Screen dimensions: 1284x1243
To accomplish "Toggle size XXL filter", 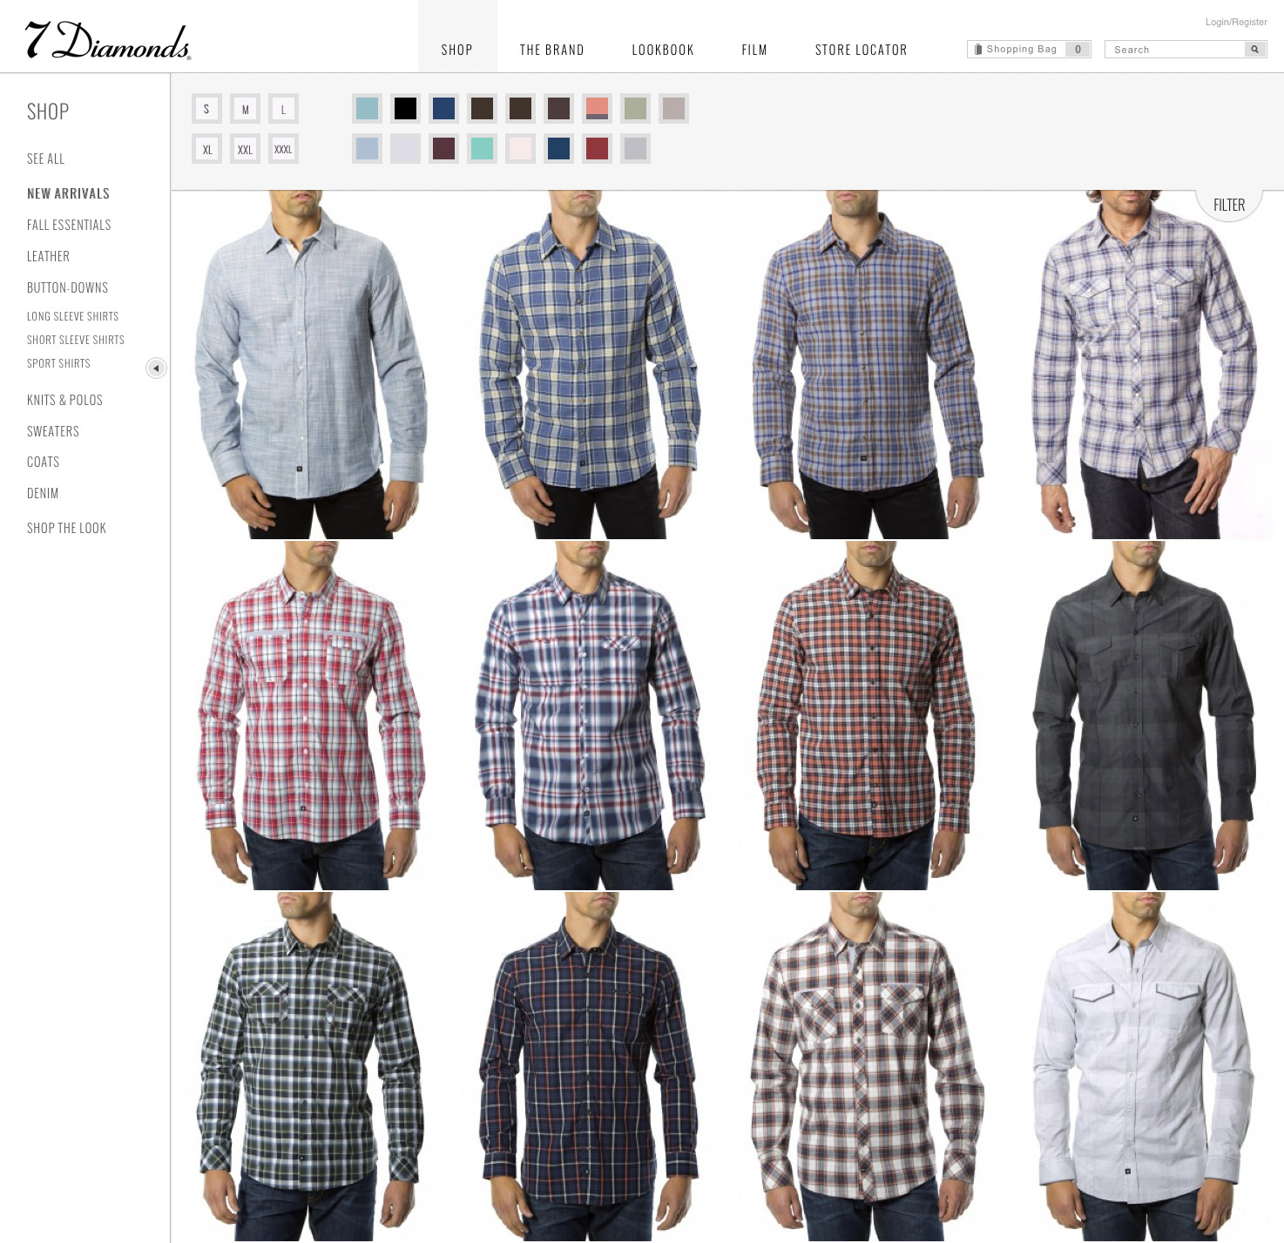I will [x=245, y=149].
